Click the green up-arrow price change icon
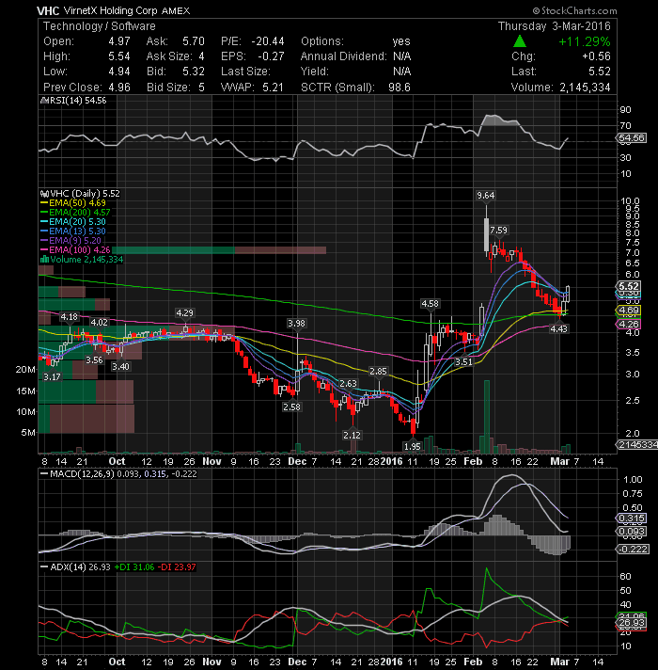Viewport: 658px width, 670px height. (x=519, y=41)
